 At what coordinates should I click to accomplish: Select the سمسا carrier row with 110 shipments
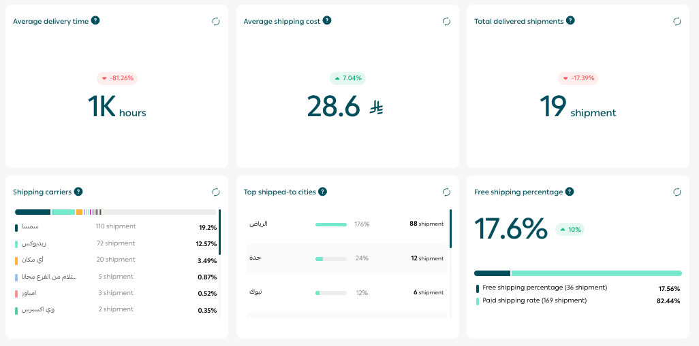pos(116,227)
